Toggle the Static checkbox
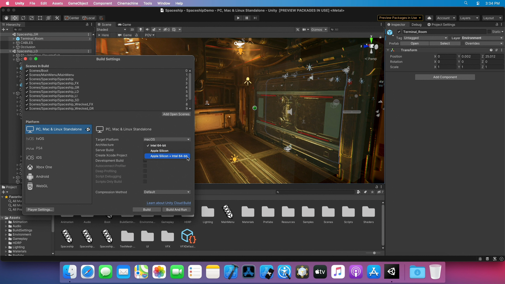This screenshot has height=284, width=505. pyautogui.click(x=489, y=32)
